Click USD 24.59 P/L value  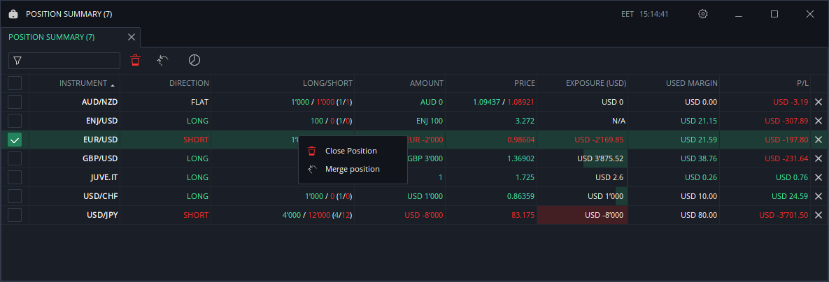coord(790,196)
